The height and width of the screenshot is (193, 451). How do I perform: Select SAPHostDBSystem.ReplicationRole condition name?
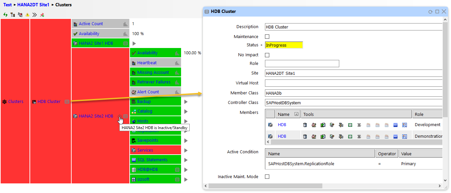(x=301, y=164)
